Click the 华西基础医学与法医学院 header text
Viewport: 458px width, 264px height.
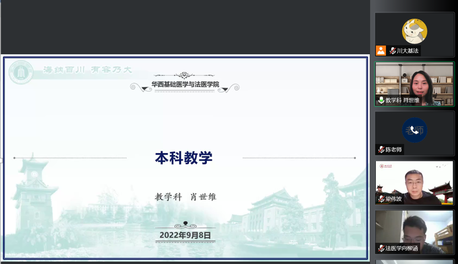185,84
